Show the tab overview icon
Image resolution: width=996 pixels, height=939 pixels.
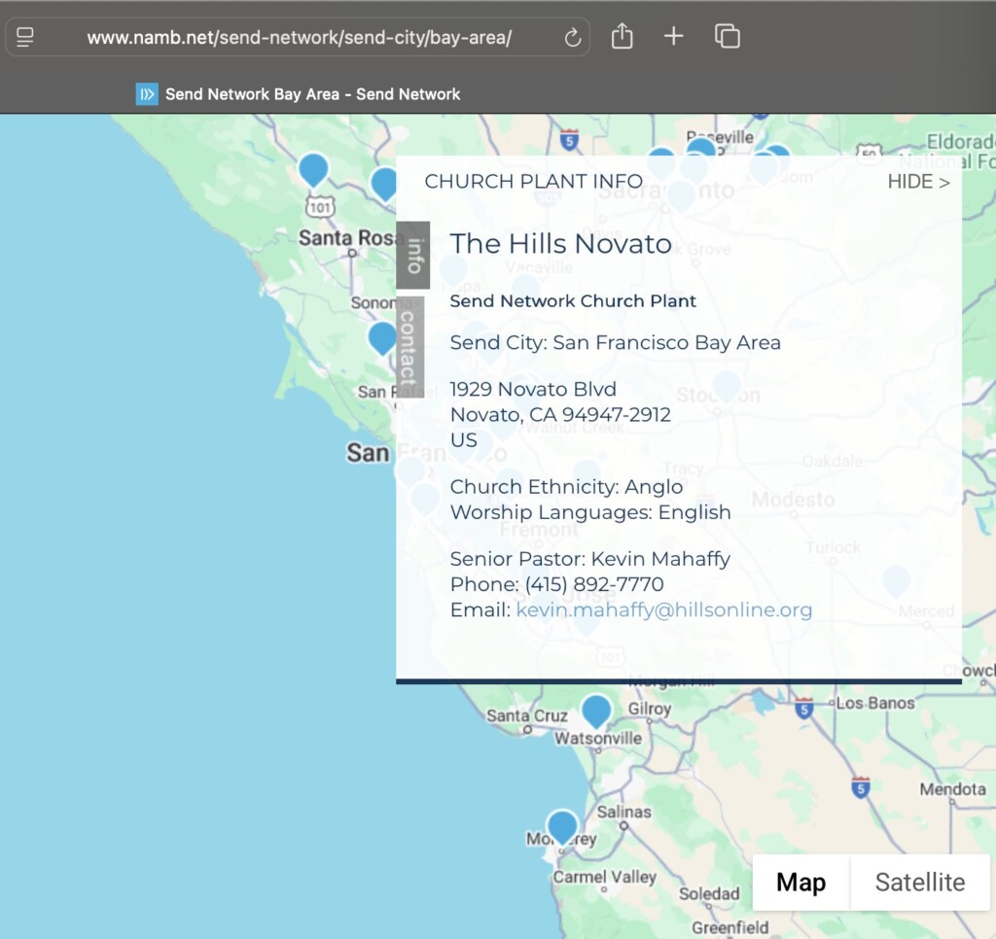[728, 36]
